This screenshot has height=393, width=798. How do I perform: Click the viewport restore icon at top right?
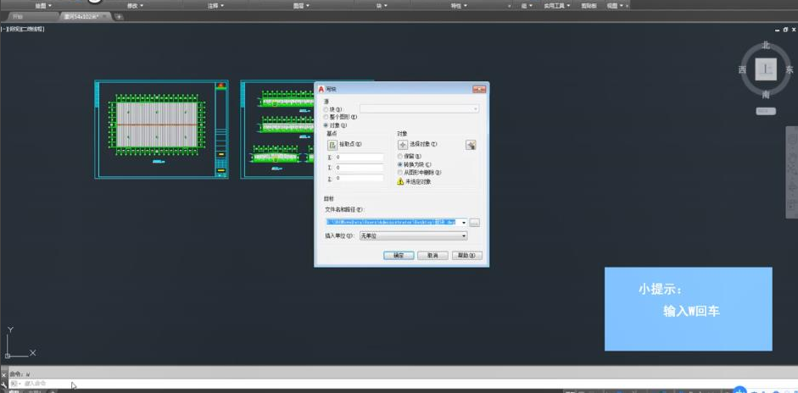(786, 30)
